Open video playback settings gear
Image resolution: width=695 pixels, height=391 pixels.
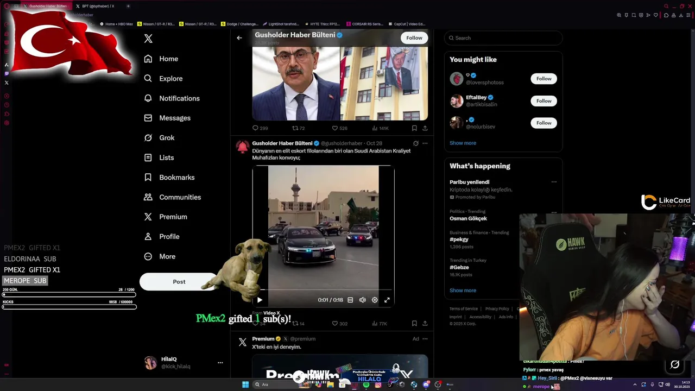coord(375,300)
